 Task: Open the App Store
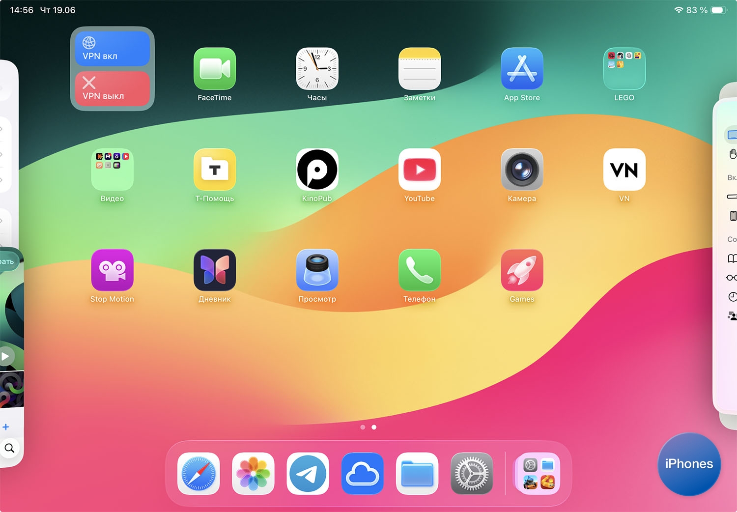coord(522,69)
